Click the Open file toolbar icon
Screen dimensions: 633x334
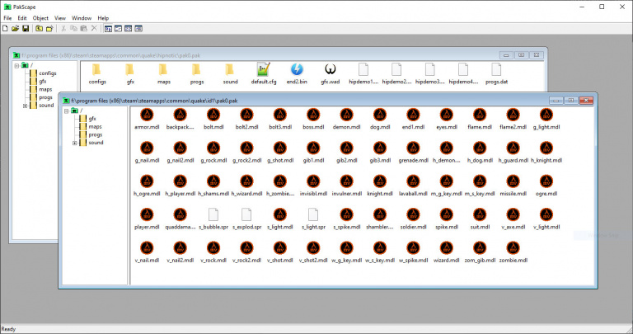click(x=16, y=29)
